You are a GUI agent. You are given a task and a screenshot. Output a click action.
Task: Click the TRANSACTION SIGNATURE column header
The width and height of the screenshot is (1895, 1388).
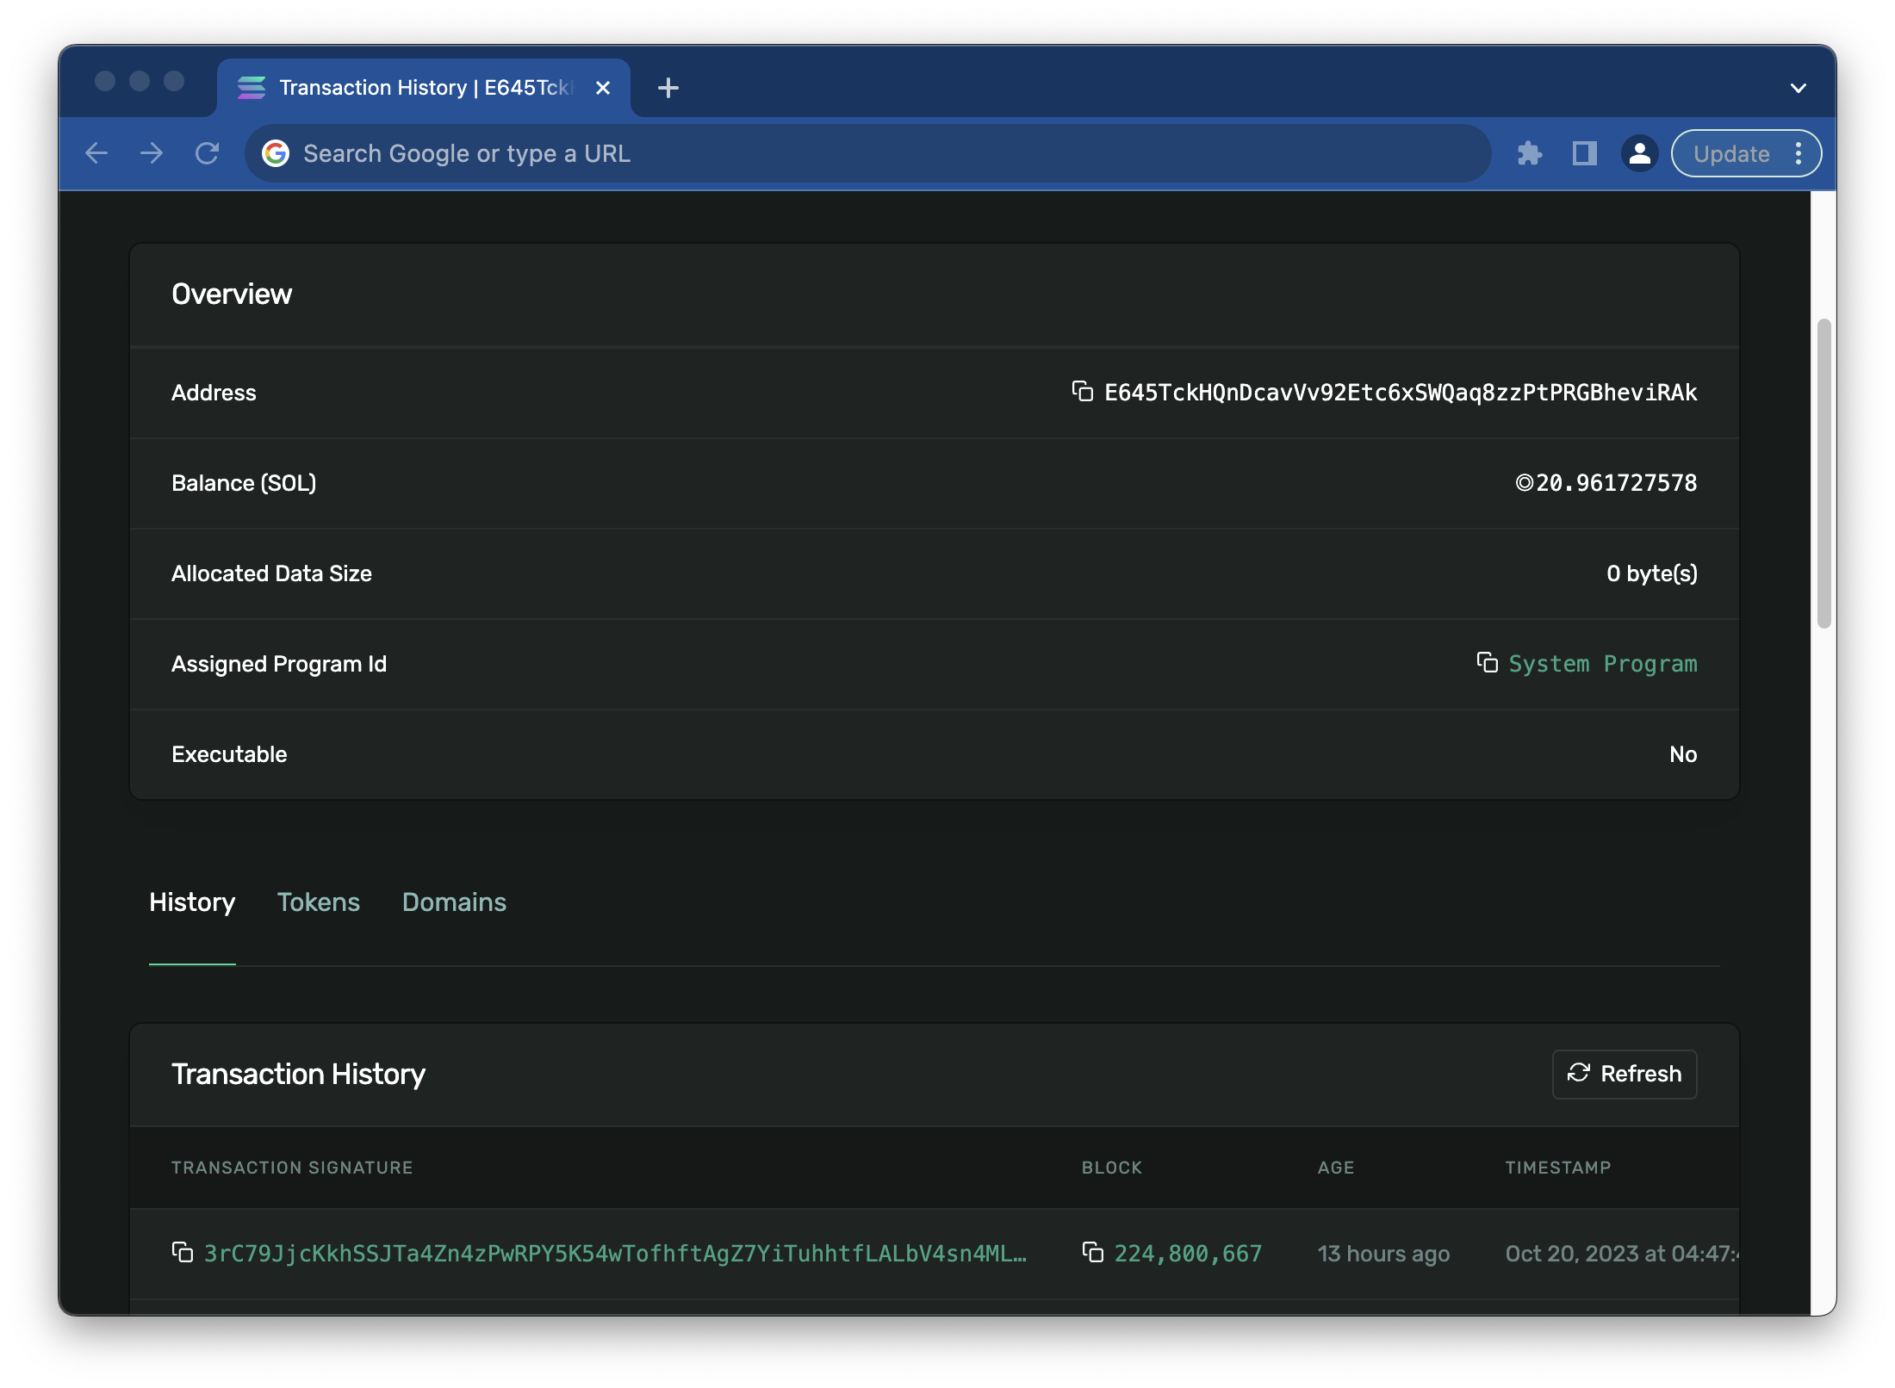click(292, 1168)
